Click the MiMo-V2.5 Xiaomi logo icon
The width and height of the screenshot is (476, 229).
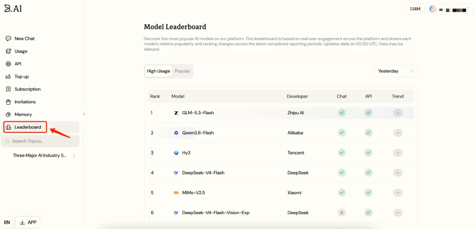pyautogui.click(x=176, y=193)
